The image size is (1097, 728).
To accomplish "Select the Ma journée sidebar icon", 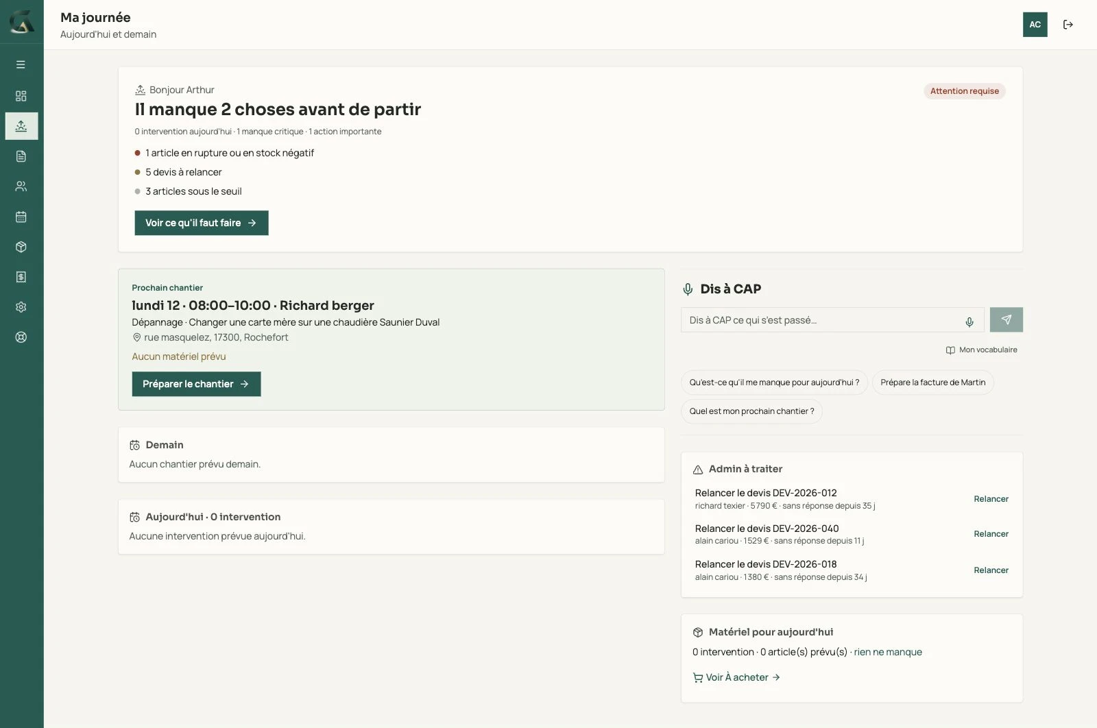I will pos(21,126).
